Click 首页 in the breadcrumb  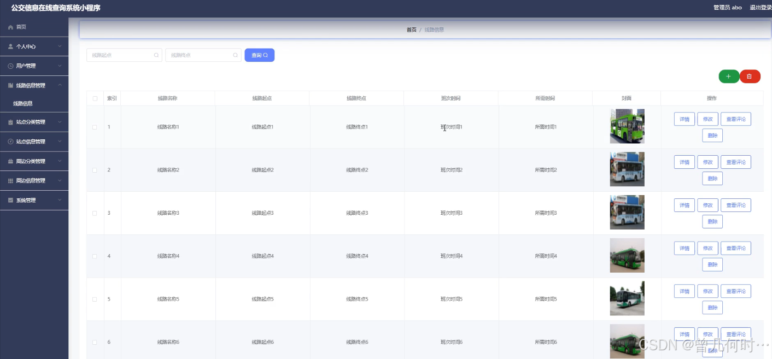[x=411, y=30]
